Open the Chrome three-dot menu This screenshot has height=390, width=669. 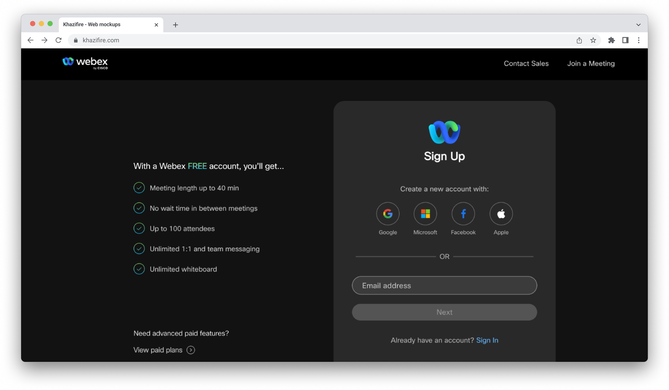coord(638,40)
